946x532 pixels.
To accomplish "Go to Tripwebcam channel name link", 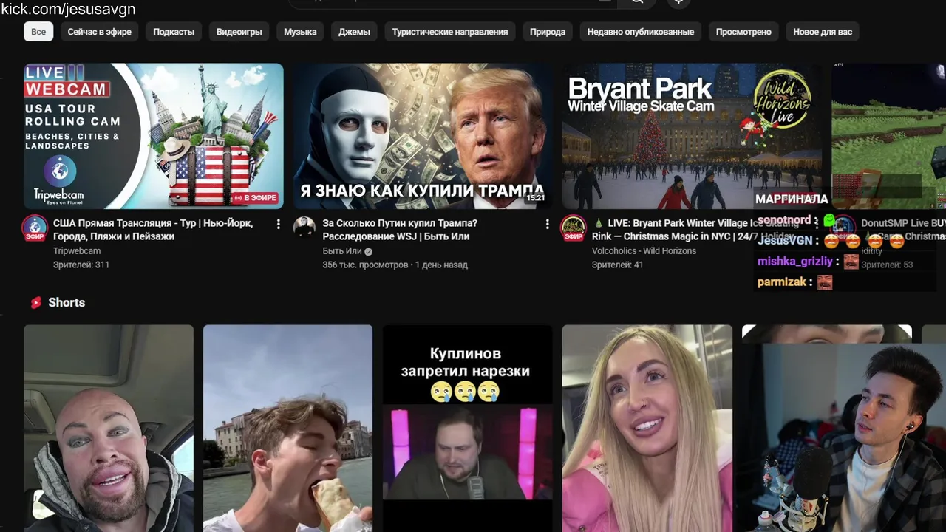I will [x=77, y=251].
